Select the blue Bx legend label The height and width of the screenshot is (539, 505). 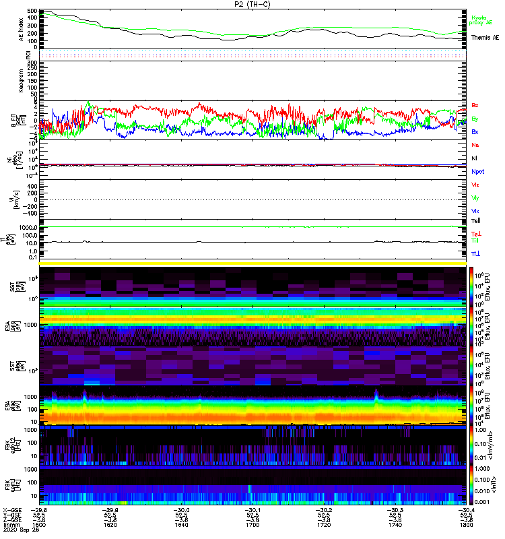pyautogui.click(x=475, y=131)
